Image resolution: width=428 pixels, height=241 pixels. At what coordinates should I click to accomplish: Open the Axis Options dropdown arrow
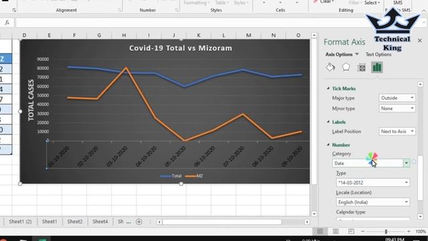pyautogui.click(x=356, y=54)
